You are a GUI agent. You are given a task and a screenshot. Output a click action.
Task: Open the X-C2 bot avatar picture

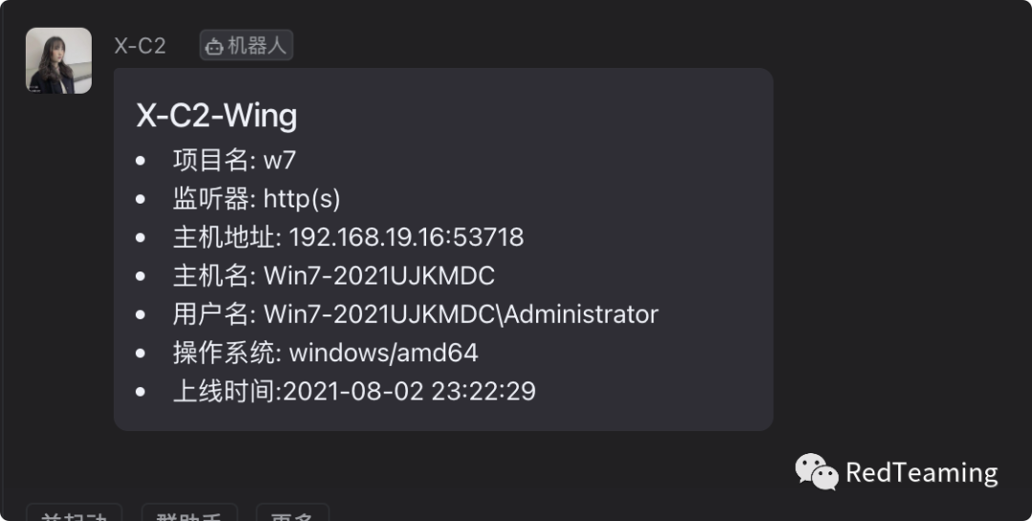coord(58,60)
